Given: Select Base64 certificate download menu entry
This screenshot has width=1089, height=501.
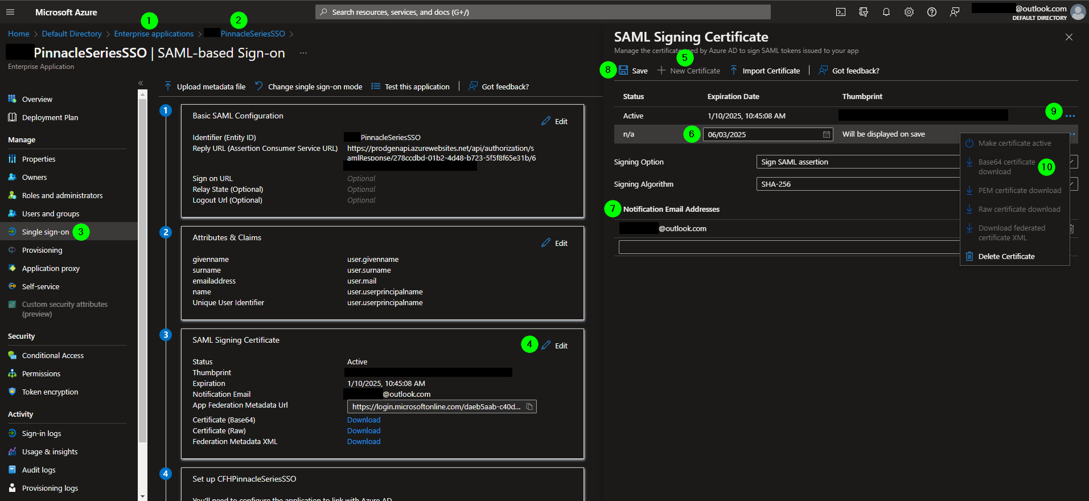Looking at the screenshot, I should point(1014,167).
